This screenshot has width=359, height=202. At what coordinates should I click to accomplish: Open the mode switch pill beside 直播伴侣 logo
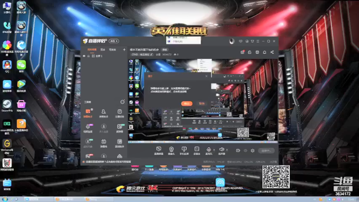114,41
